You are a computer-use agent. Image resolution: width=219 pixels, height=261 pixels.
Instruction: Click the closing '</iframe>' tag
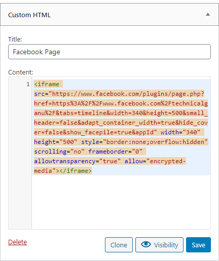click(76, 171)
